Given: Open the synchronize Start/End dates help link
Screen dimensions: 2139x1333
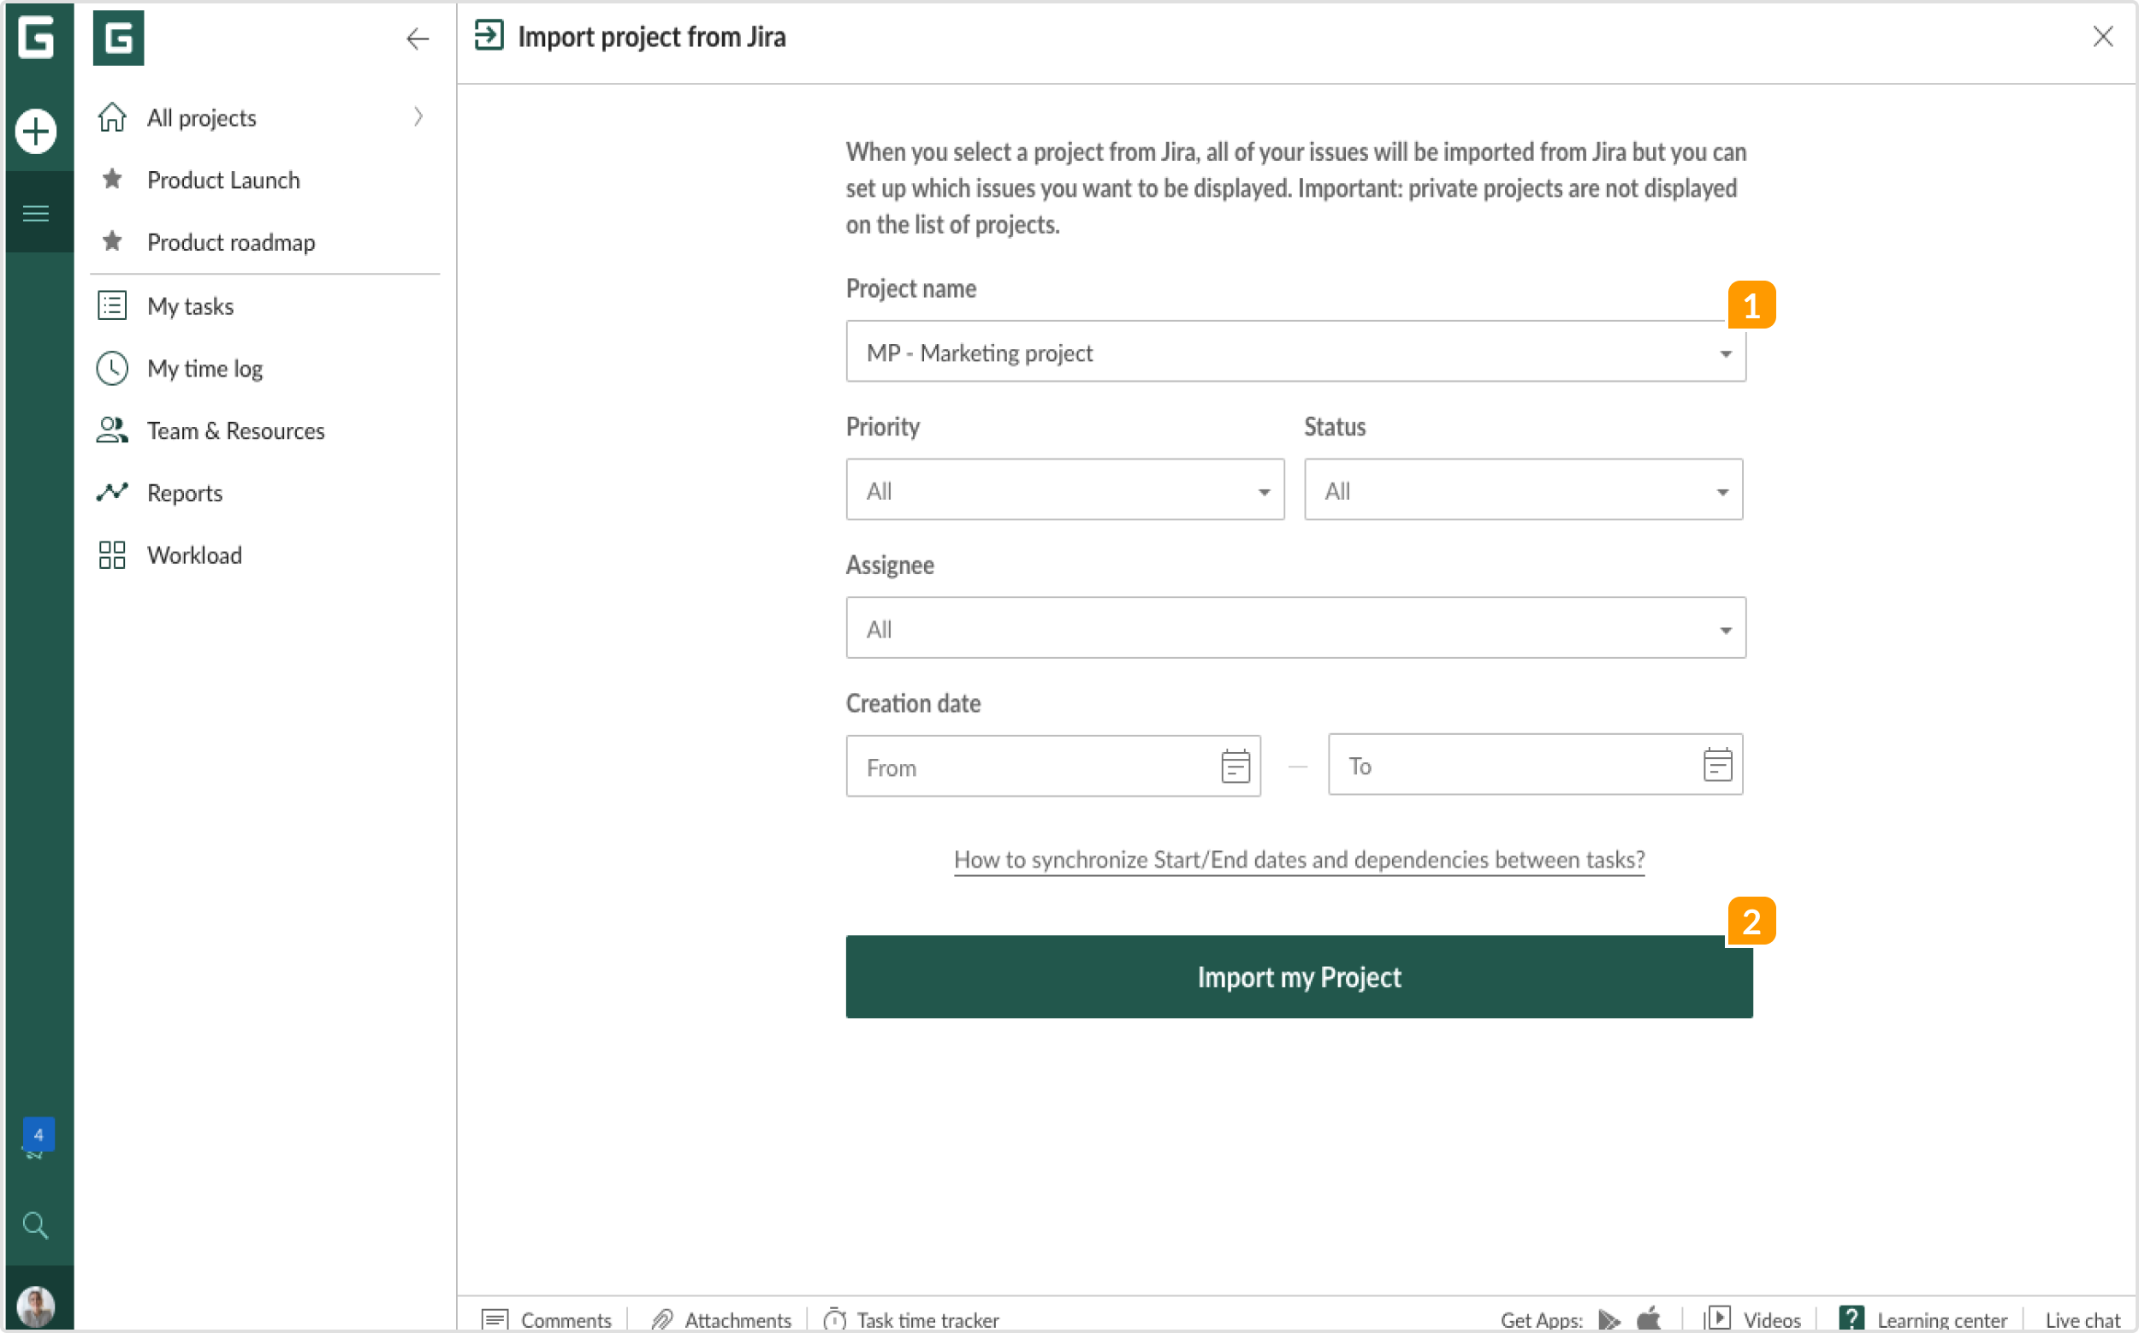Looking at the screenshot, I should tap(1298, 860).
